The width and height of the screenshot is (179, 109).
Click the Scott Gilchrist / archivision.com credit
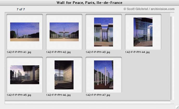point(149,9)
